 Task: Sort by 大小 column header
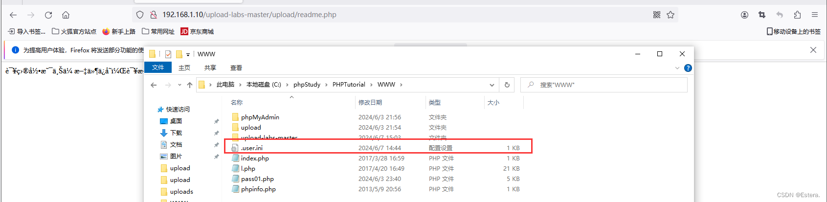493,103
